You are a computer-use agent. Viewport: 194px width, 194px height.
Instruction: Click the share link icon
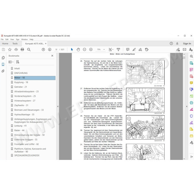pos(178,50)
